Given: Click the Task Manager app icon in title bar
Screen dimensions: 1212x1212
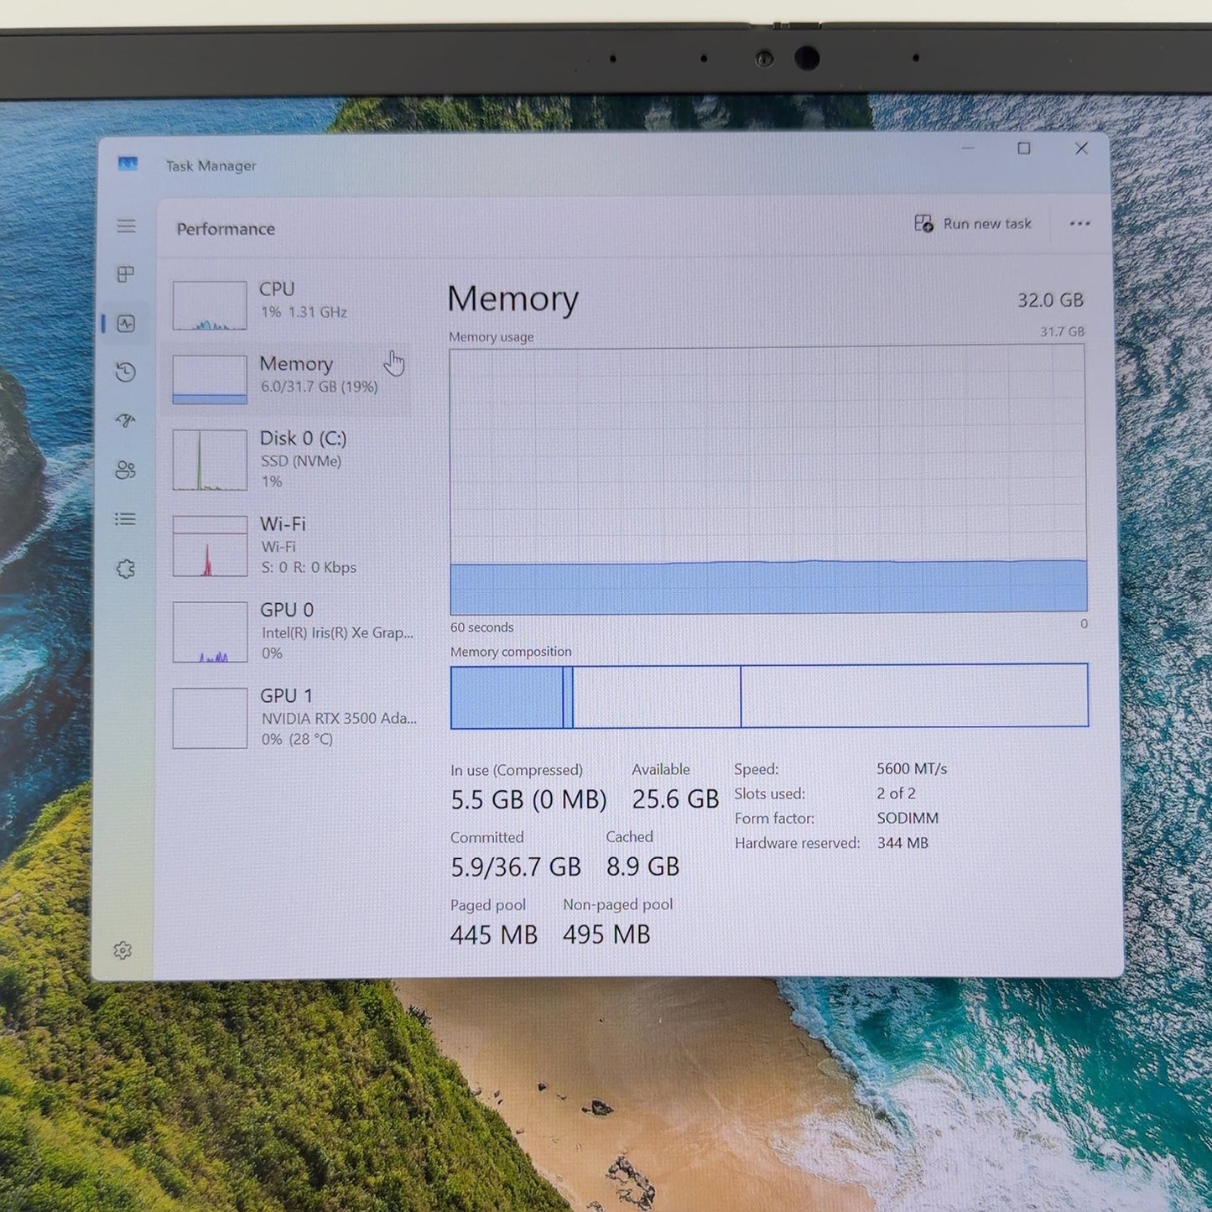Looking at the screenshot, I should 127,164.
